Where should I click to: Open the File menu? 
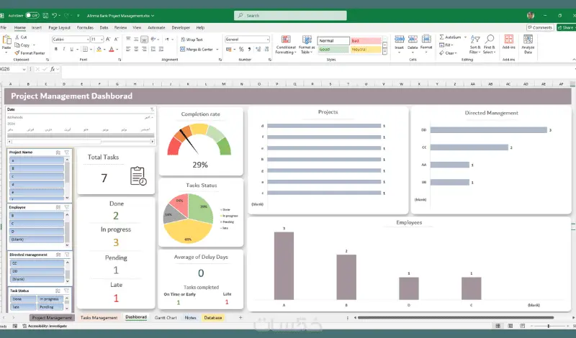pyautogui.click(x=4, y=27)
